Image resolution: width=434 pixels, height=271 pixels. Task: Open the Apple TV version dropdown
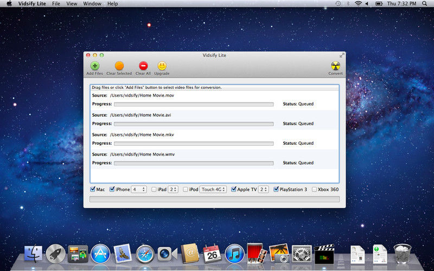263,189
